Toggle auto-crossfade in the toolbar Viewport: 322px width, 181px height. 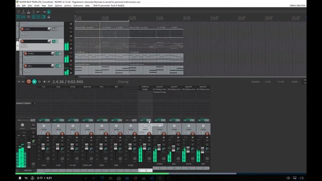coord(19,17)
